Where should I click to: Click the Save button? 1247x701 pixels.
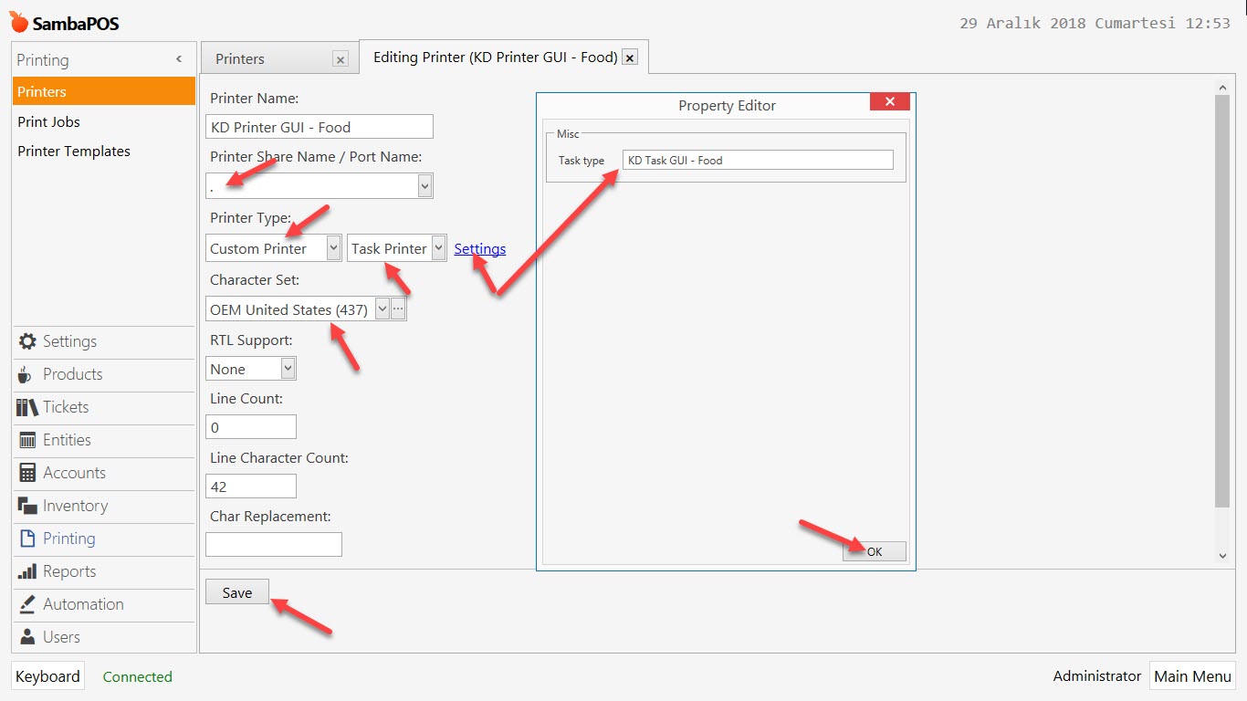pos(237,592)
